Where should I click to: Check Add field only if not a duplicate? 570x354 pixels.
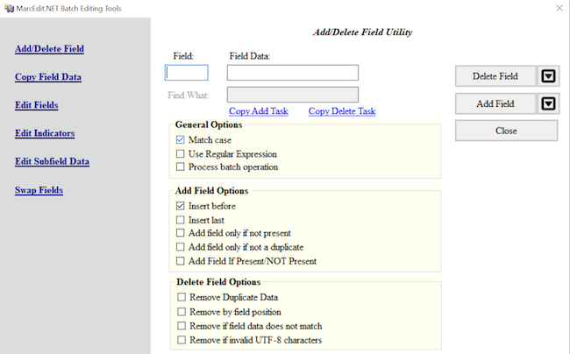[181, 247]
